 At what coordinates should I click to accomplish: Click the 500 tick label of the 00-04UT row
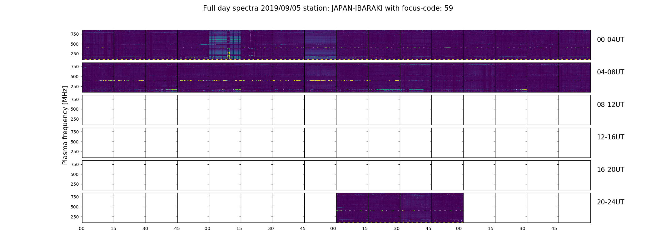75,44
